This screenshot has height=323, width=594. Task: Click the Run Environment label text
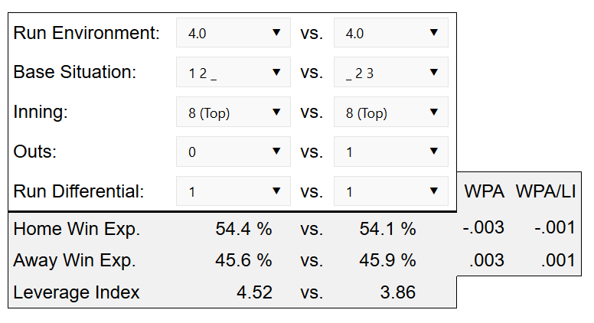pos(87,33)
